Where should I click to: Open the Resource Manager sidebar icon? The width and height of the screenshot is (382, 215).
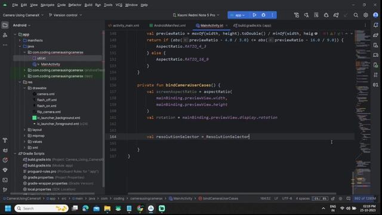coord(5,35)
